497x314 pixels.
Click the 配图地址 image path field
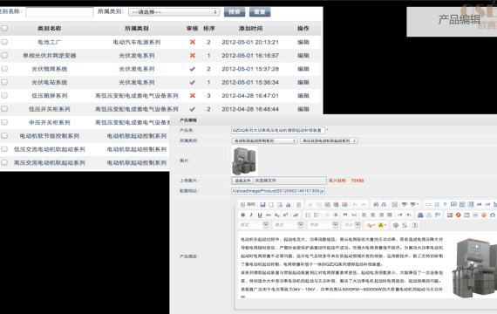click(278, 191)
